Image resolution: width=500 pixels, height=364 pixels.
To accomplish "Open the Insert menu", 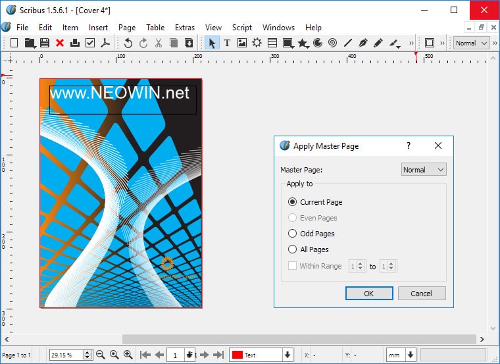I will click(x=98, y=28).
